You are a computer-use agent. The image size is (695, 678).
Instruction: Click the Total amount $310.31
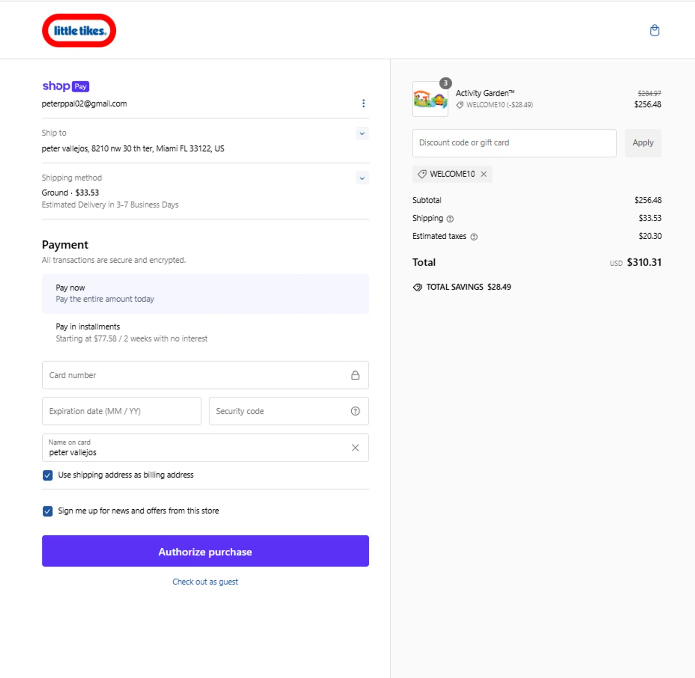tap(644, 262)
